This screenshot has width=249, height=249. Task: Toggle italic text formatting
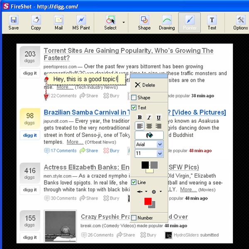click(x=149, y=117)
